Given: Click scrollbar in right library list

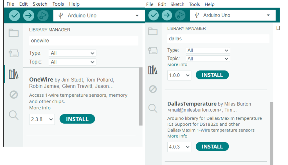Looking at the screenshot, I should tap(271, 134).
